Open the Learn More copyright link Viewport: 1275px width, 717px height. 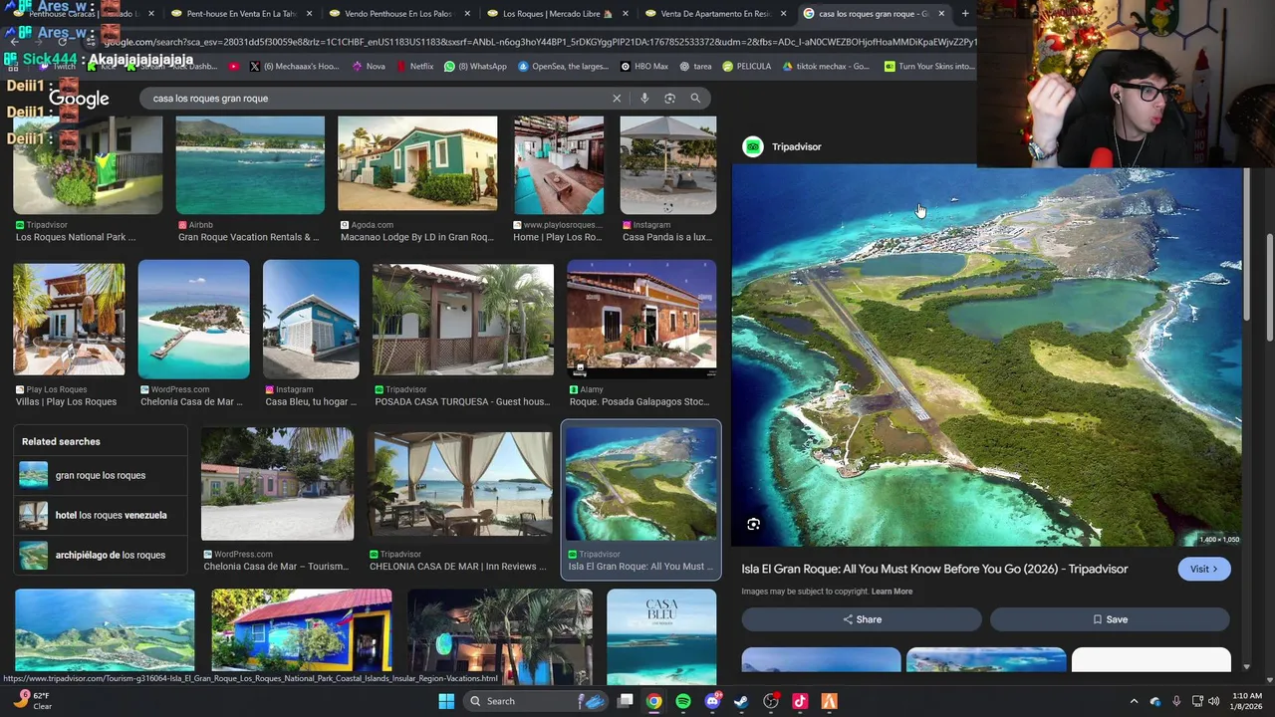click(x=892, y=592)
